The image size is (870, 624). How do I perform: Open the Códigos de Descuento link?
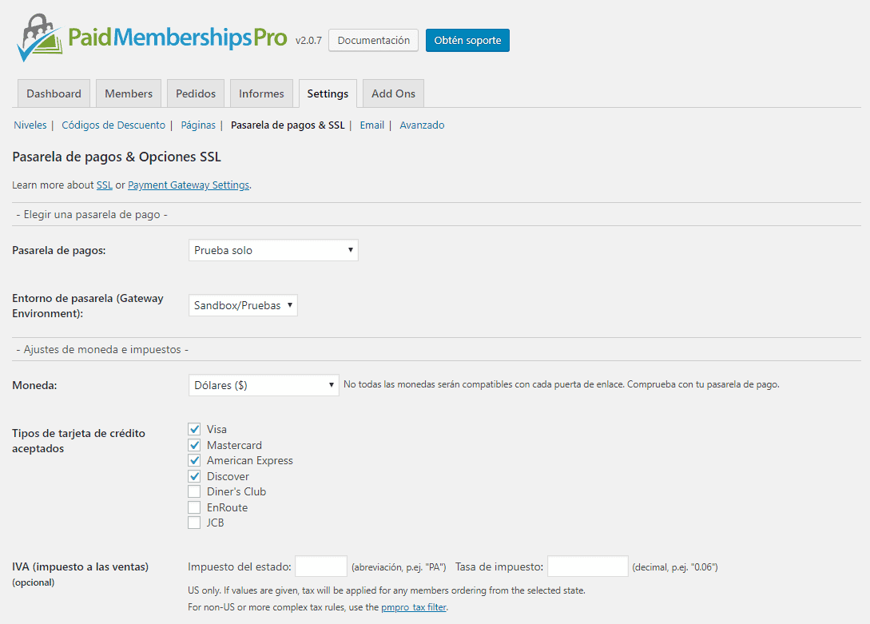coord(113,125)
